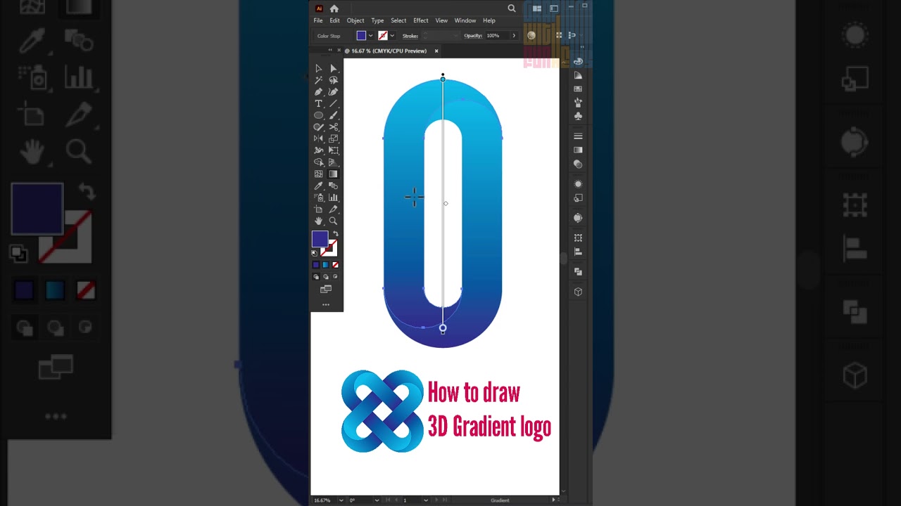Select the Type tool
This screenshot has width=901, height=506.
click(x=318, y=103)
